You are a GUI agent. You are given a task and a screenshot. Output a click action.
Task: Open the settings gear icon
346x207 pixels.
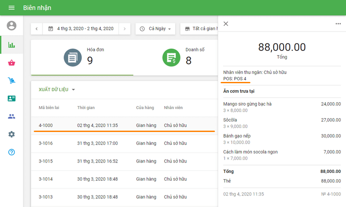[x=12, y=134]
